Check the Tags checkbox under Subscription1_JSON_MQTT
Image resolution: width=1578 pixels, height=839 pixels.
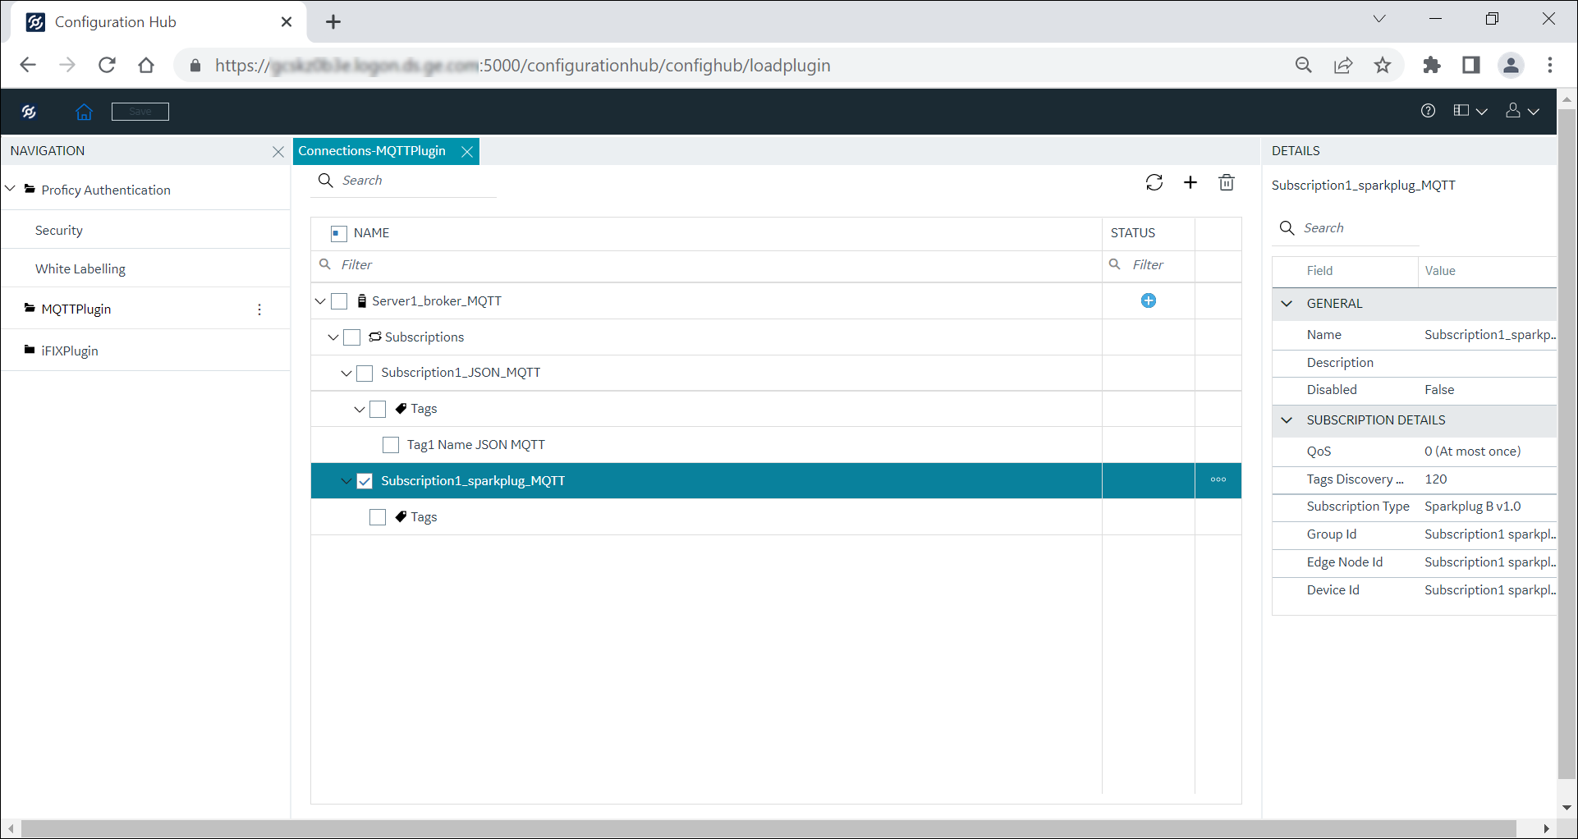pyautogui.click(x=378, y=409)
